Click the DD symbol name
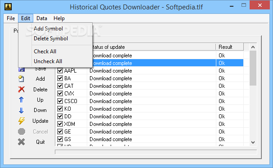Image resolution: width=273 pixels, height=168 pixels. click(x=68, y=116)
